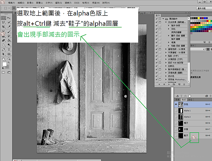Select the Move tool

9,18
